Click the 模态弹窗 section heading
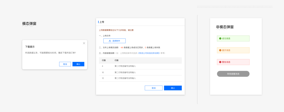The image size is (284, 112). click(x=29, y=24)
